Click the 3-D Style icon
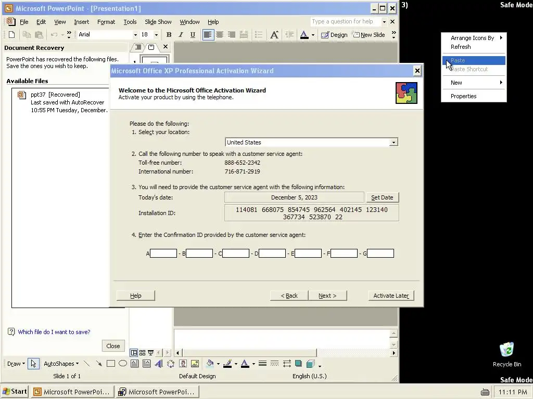Viewport: 533px width, 399px height. click(311, 364)
